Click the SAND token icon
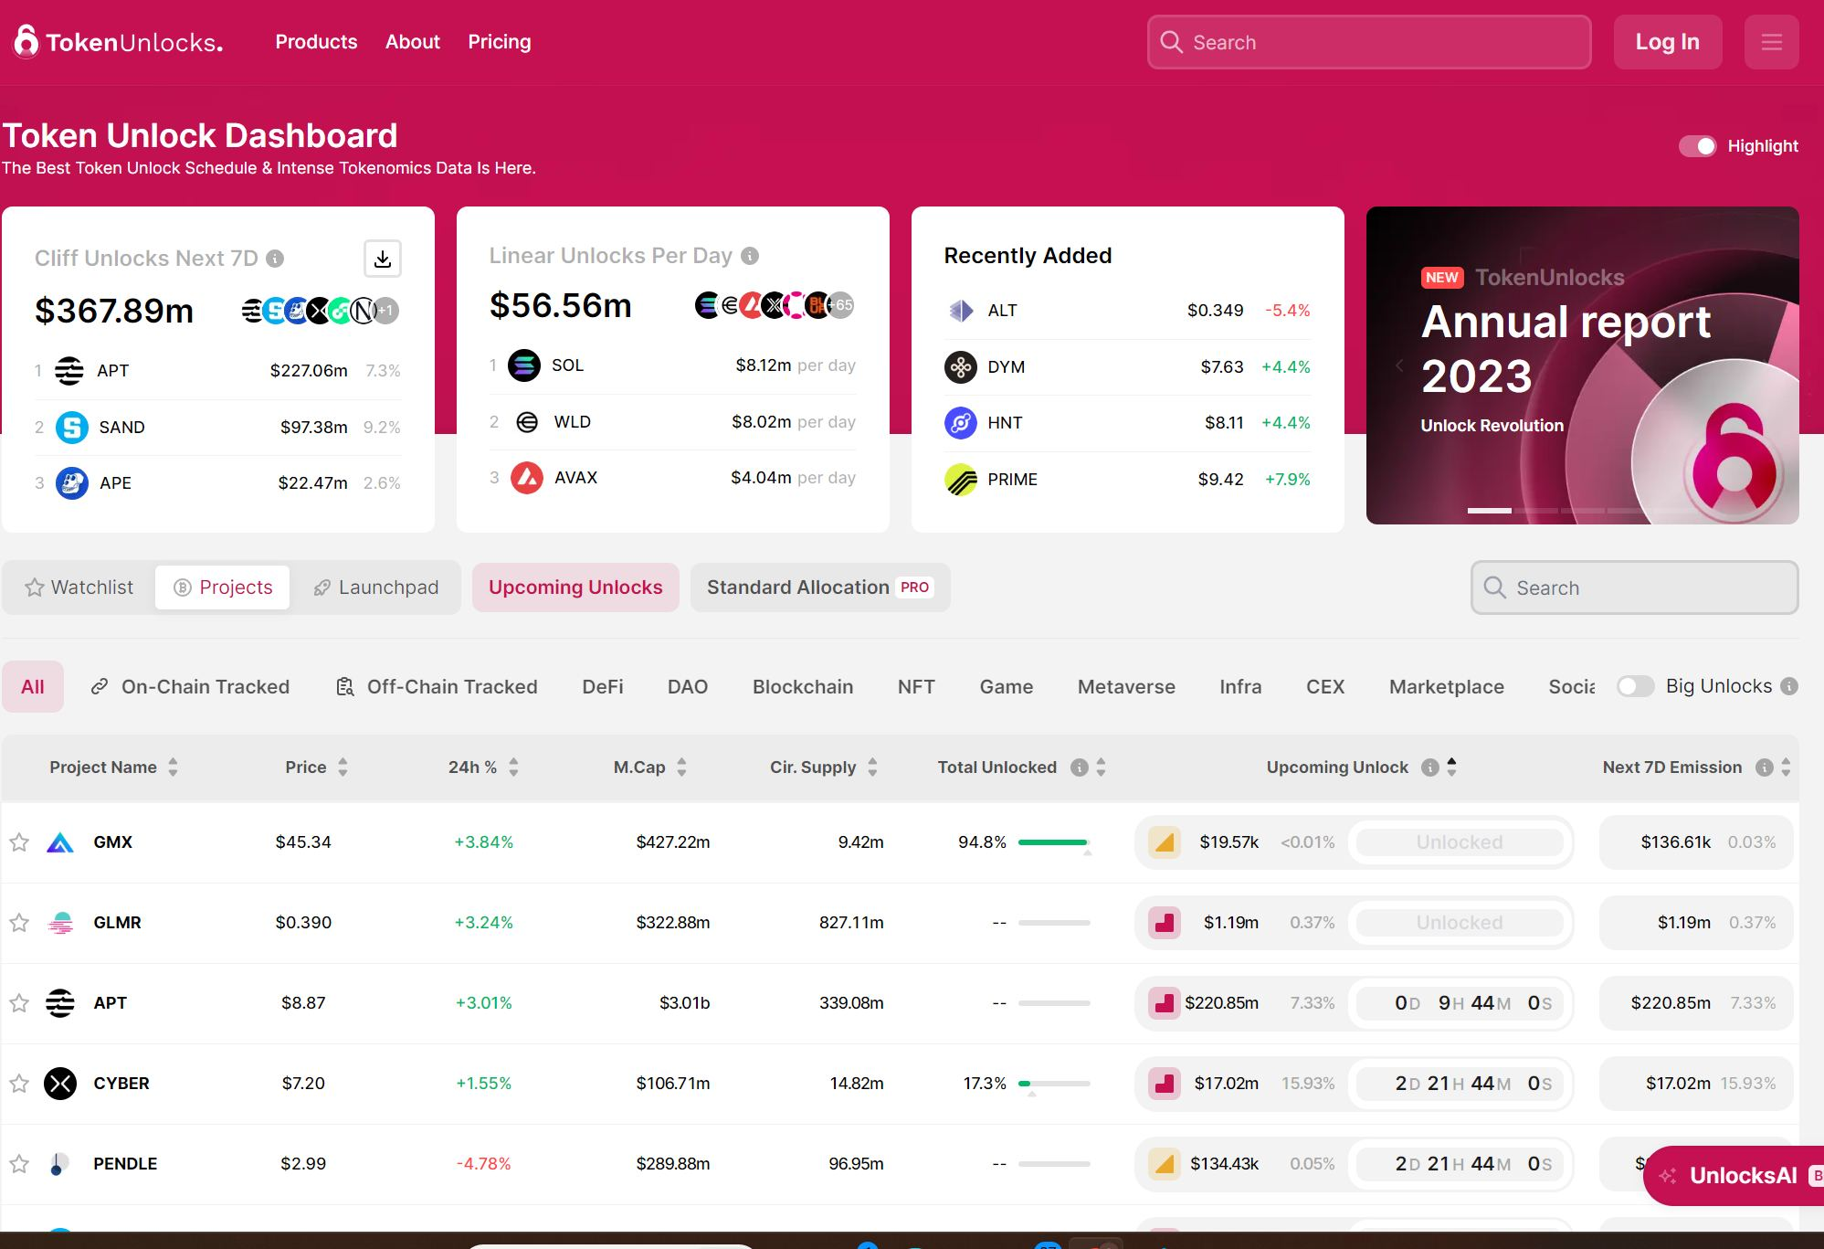The image size is (1824, 1249). click(x=72, y=427)
